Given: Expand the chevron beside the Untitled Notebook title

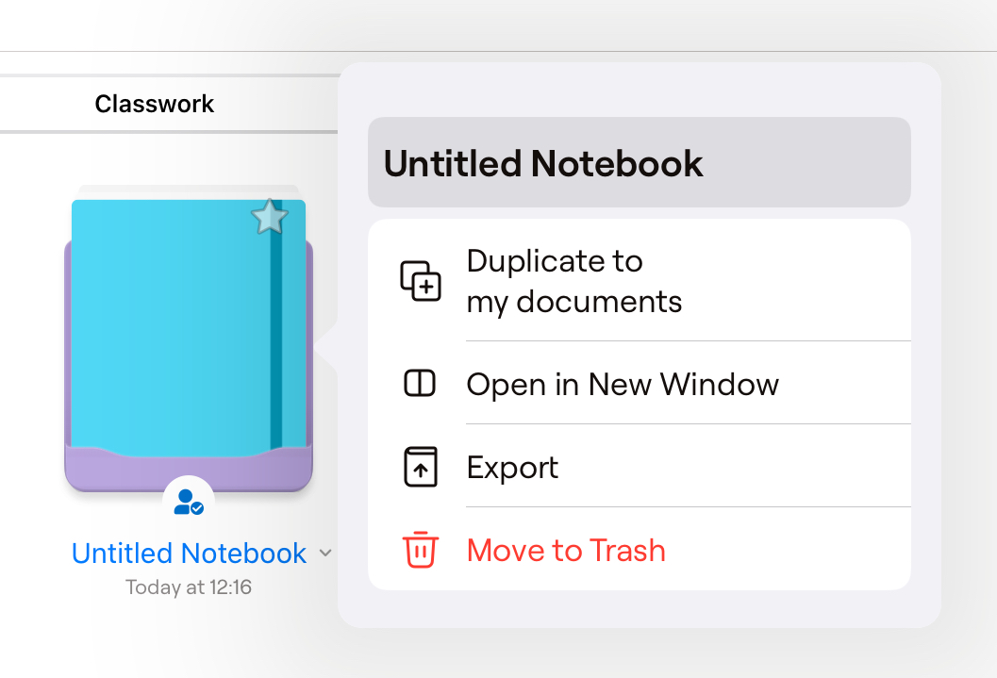Looking at the screenshot, I should [325, 554].
